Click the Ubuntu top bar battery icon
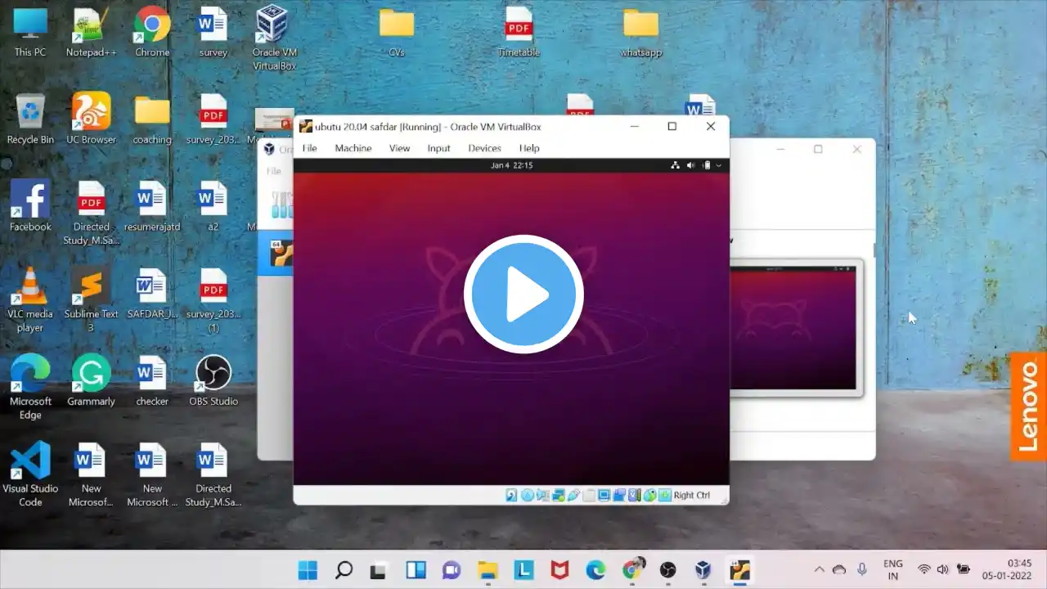 [x=706, y=165]
